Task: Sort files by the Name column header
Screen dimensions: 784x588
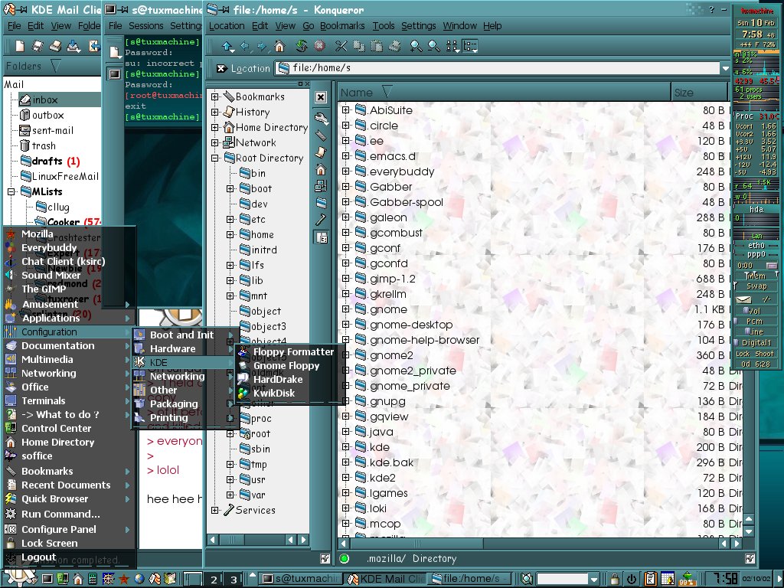Action: 504,93
